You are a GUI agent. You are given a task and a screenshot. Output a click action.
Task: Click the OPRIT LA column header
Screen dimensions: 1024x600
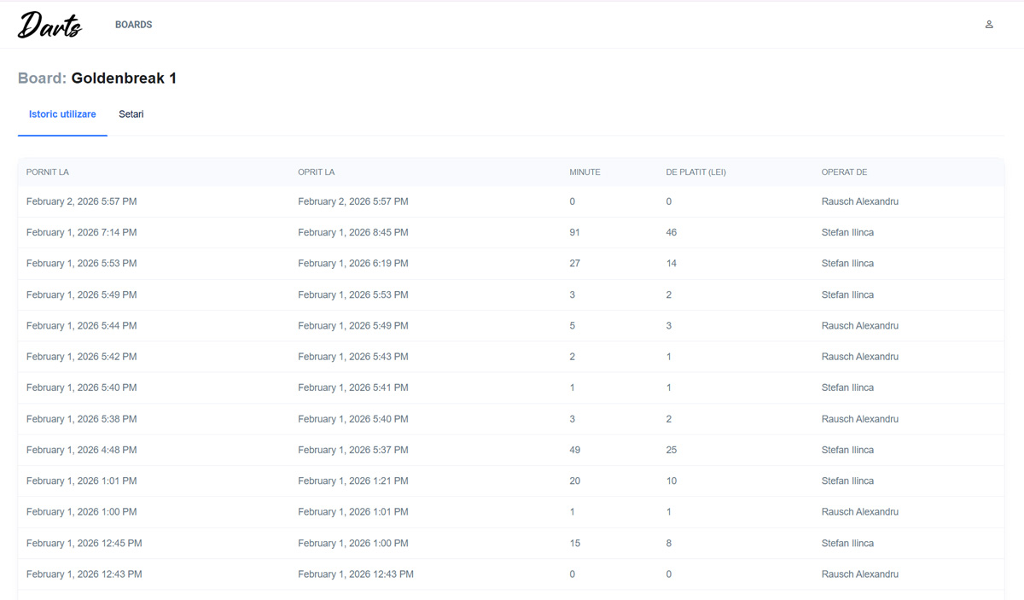pyautogui.click(x=316, y=172)
